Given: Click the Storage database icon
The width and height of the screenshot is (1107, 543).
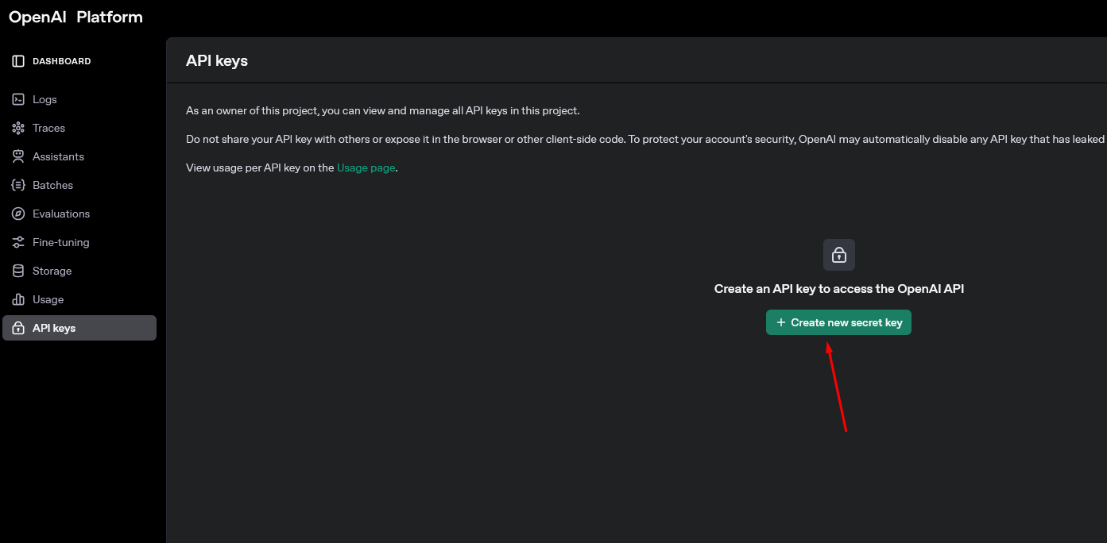Looking at the screenshot, I should click(x=18, y=271).
